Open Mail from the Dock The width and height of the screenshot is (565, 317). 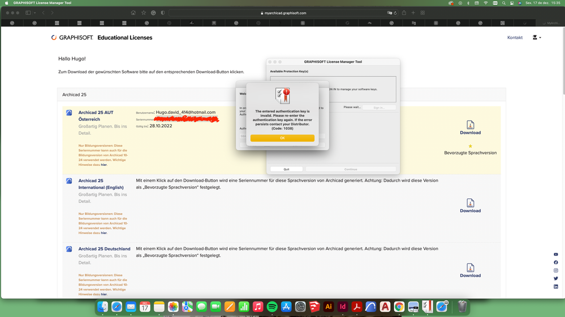131,307
